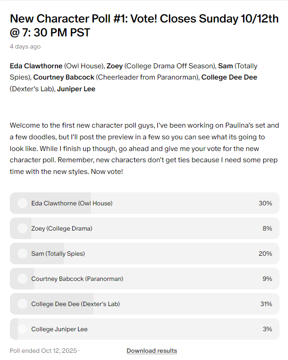Click the '4 days ago' timestamp
The width and height of the screenshot is (288, 360).
tap(25, 47)
